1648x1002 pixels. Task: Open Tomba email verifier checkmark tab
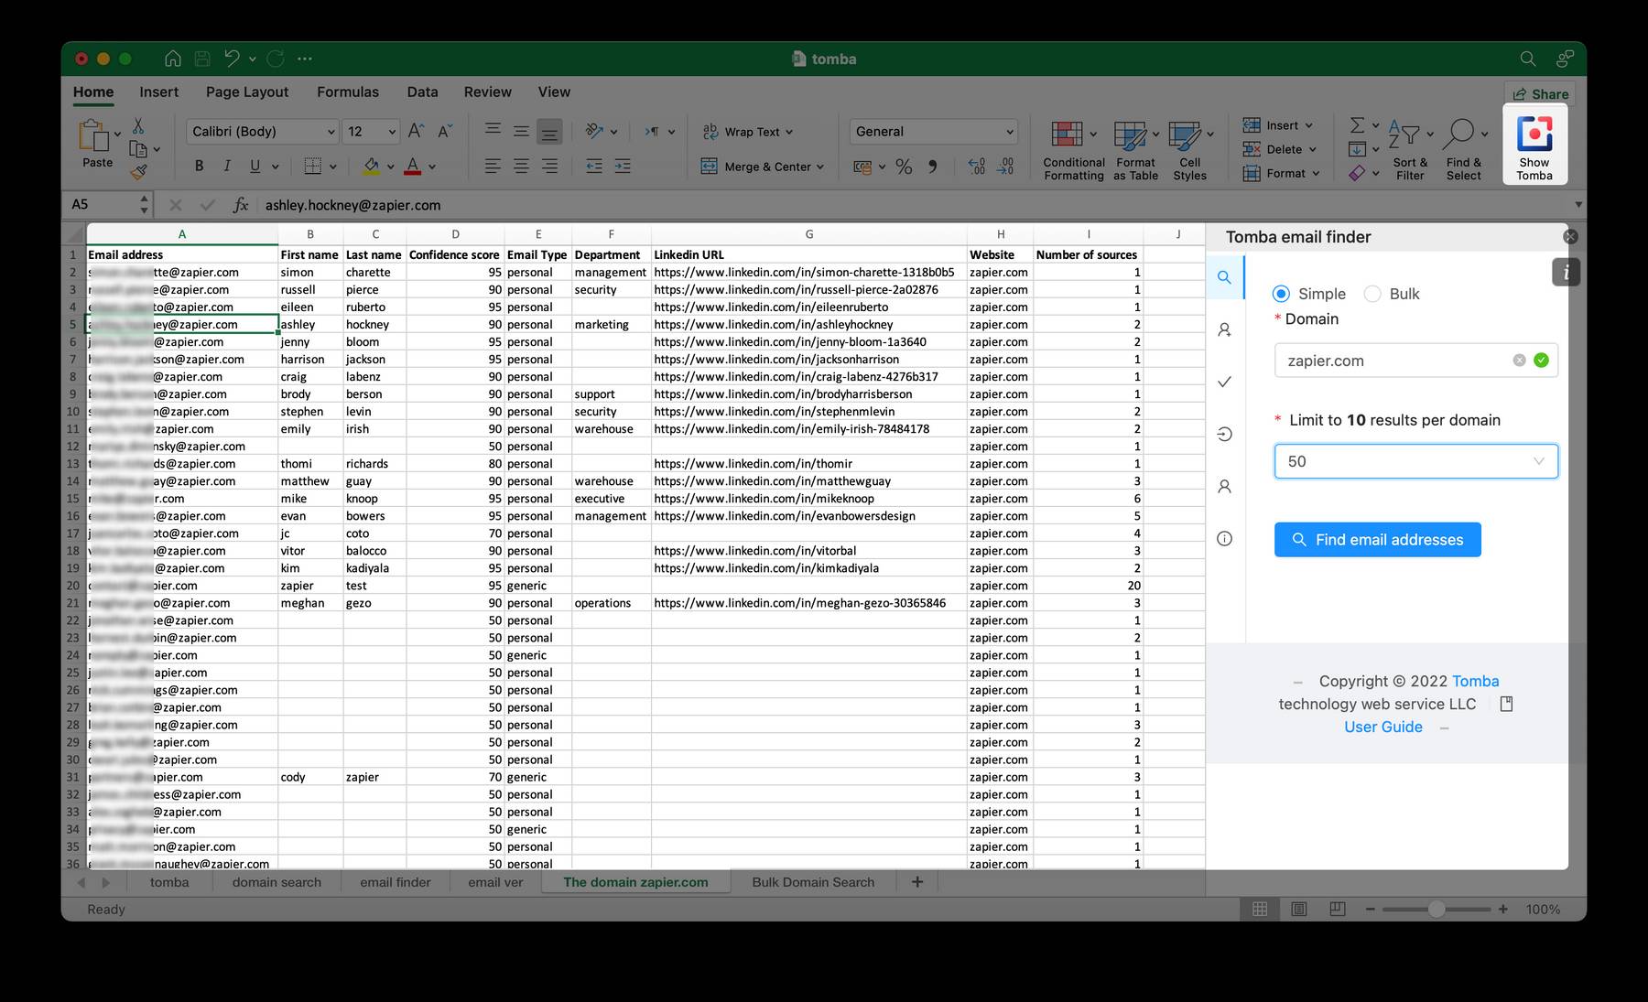(1224, 382)
